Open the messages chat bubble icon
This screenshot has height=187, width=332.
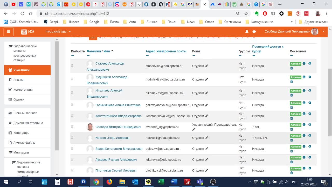pos(254,31)
